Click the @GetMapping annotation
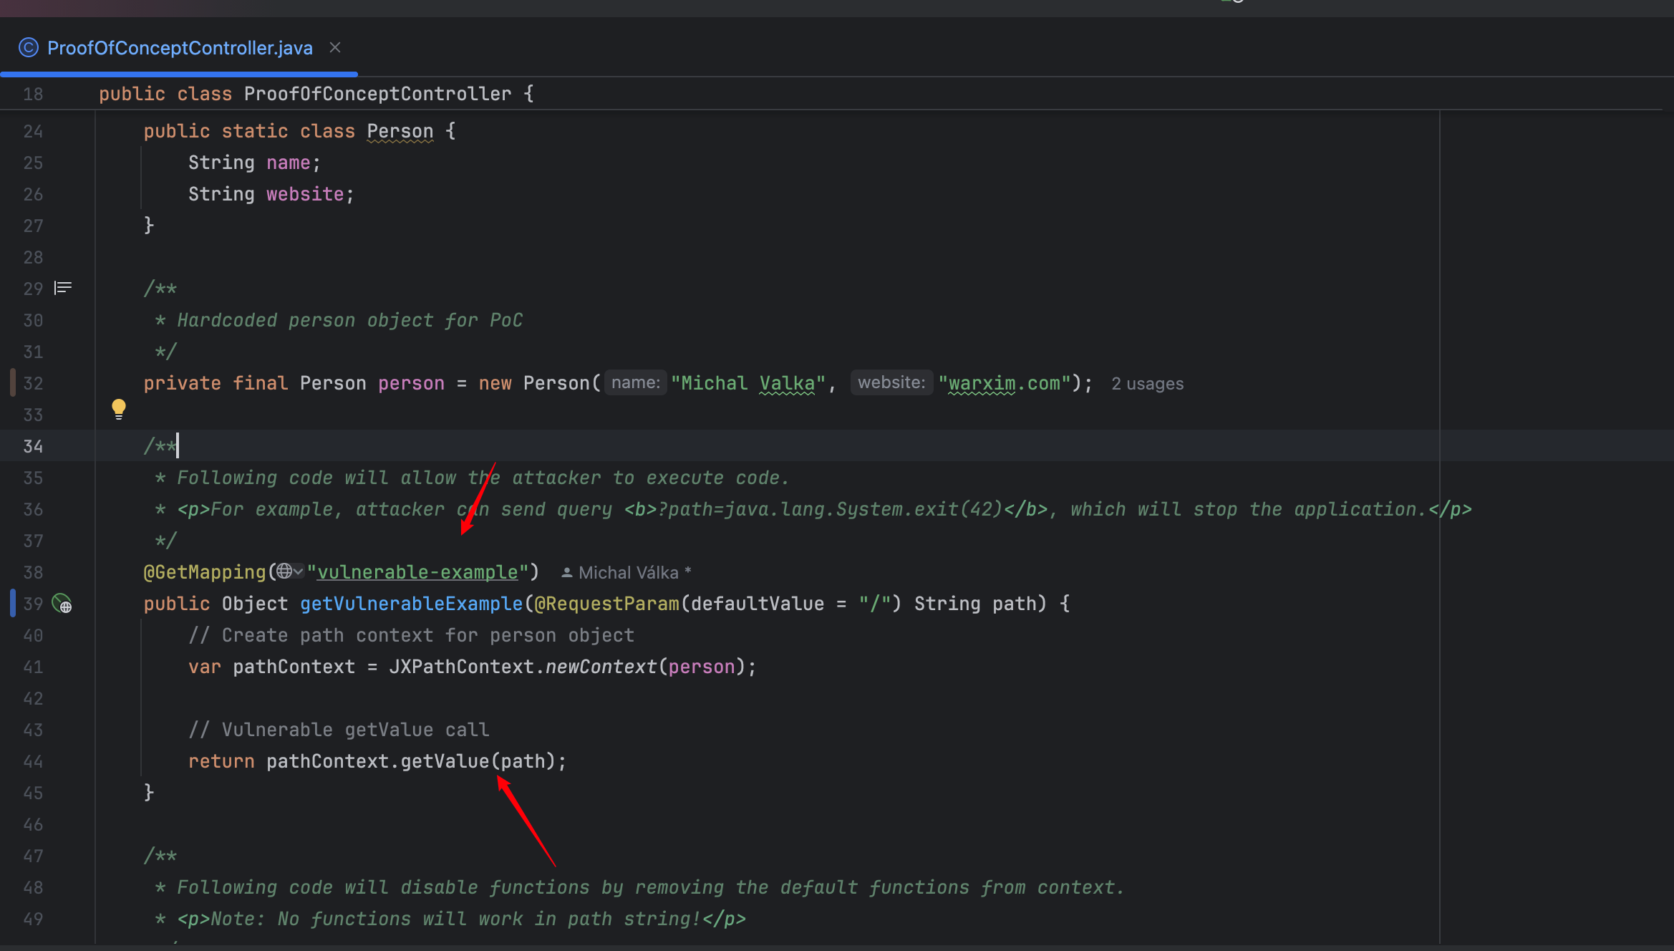 [x=205, y=572]
